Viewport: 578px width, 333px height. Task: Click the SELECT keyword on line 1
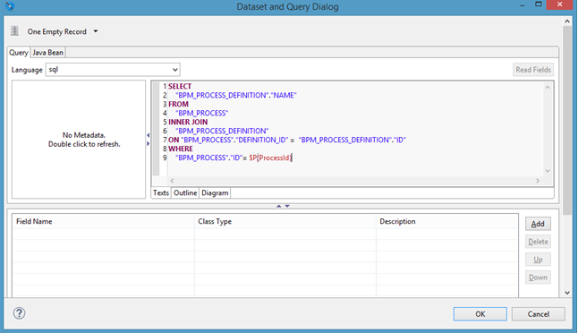click(180, 86)
